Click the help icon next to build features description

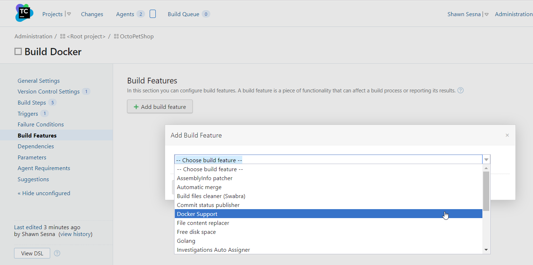[460, 91]
